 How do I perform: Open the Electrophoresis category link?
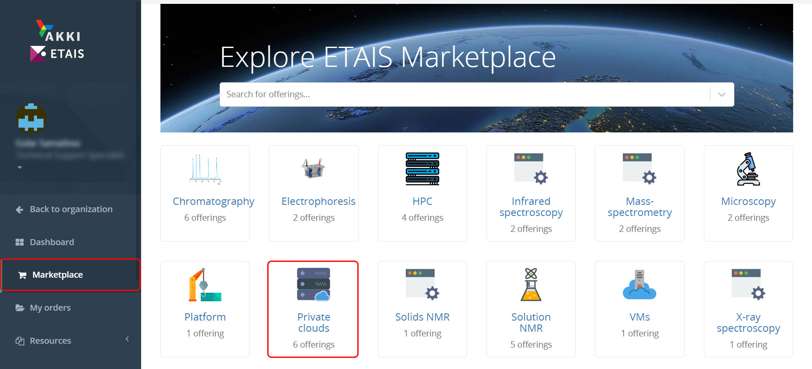pos(318,201)
